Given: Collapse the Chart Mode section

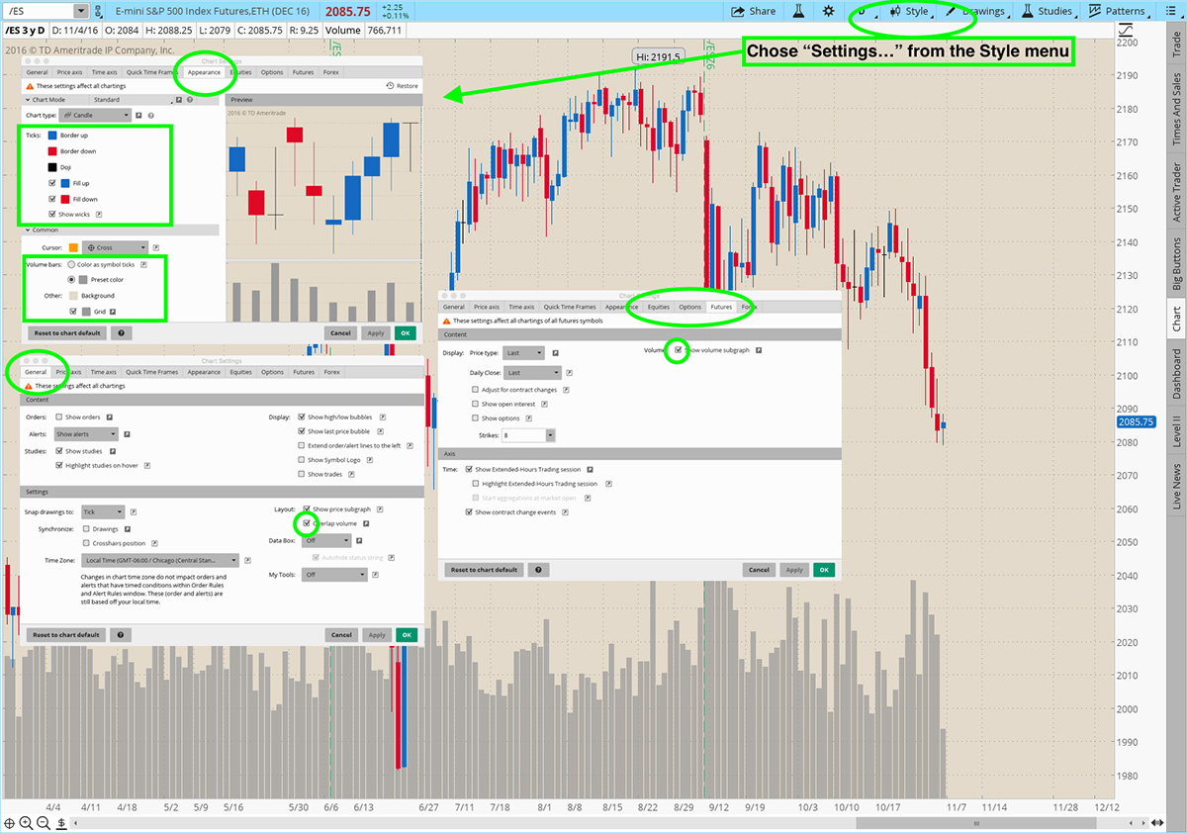Looking at the screenshot, I should 26,100.
